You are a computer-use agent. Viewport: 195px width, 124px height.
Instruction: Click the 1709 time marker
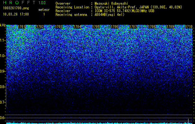(171, 27)
